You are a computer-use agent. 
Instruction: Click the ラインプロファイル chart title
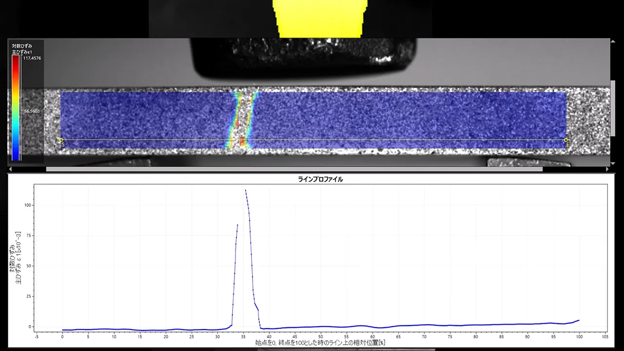pyautogui.click(x=320, y=179)
